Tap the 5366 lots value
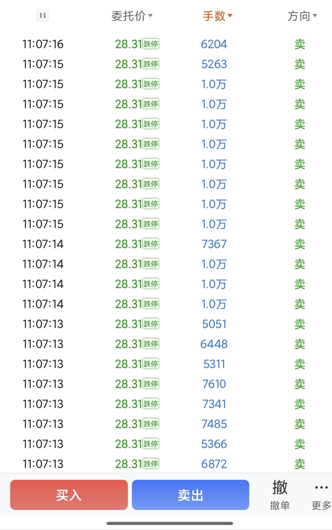Viewport: 332px width, 530px height. (x=214, y=444)
